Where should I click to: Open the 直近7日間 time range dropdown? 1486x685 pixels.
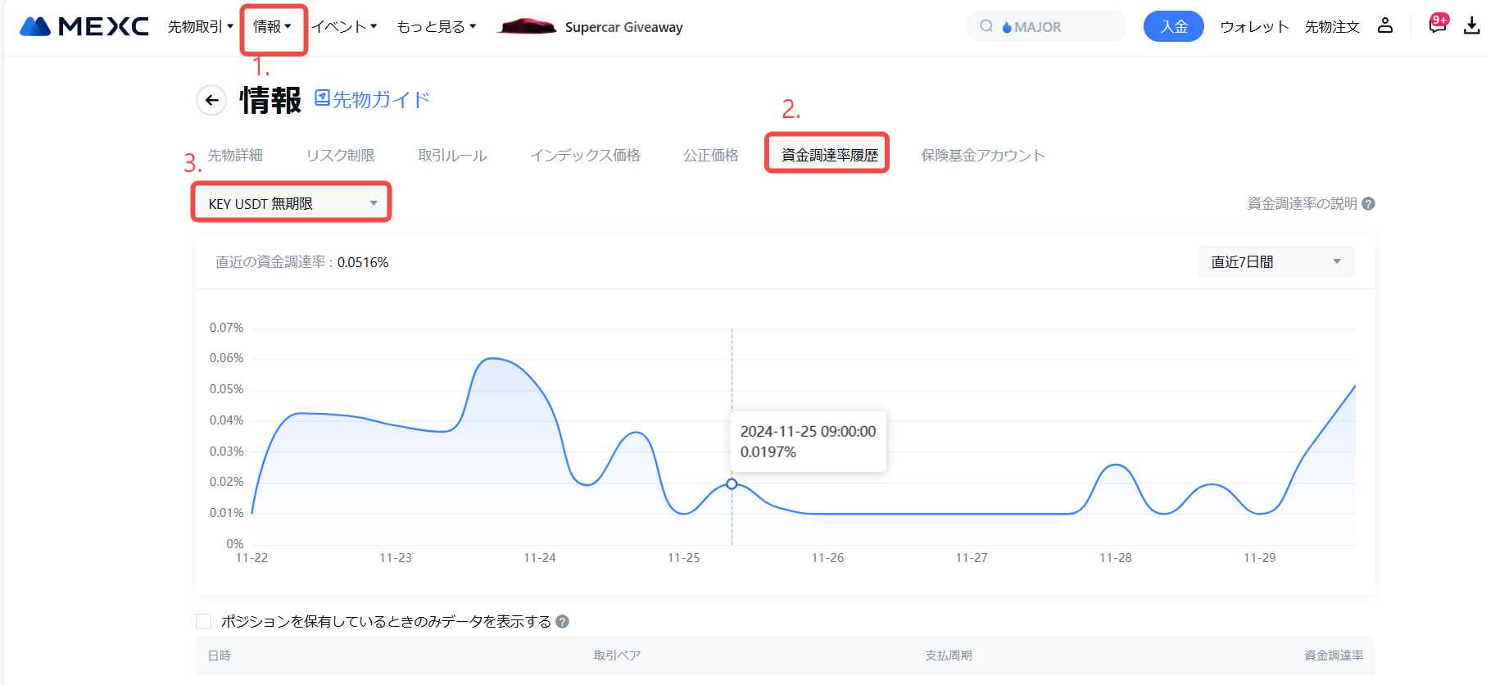point(1275,262)
